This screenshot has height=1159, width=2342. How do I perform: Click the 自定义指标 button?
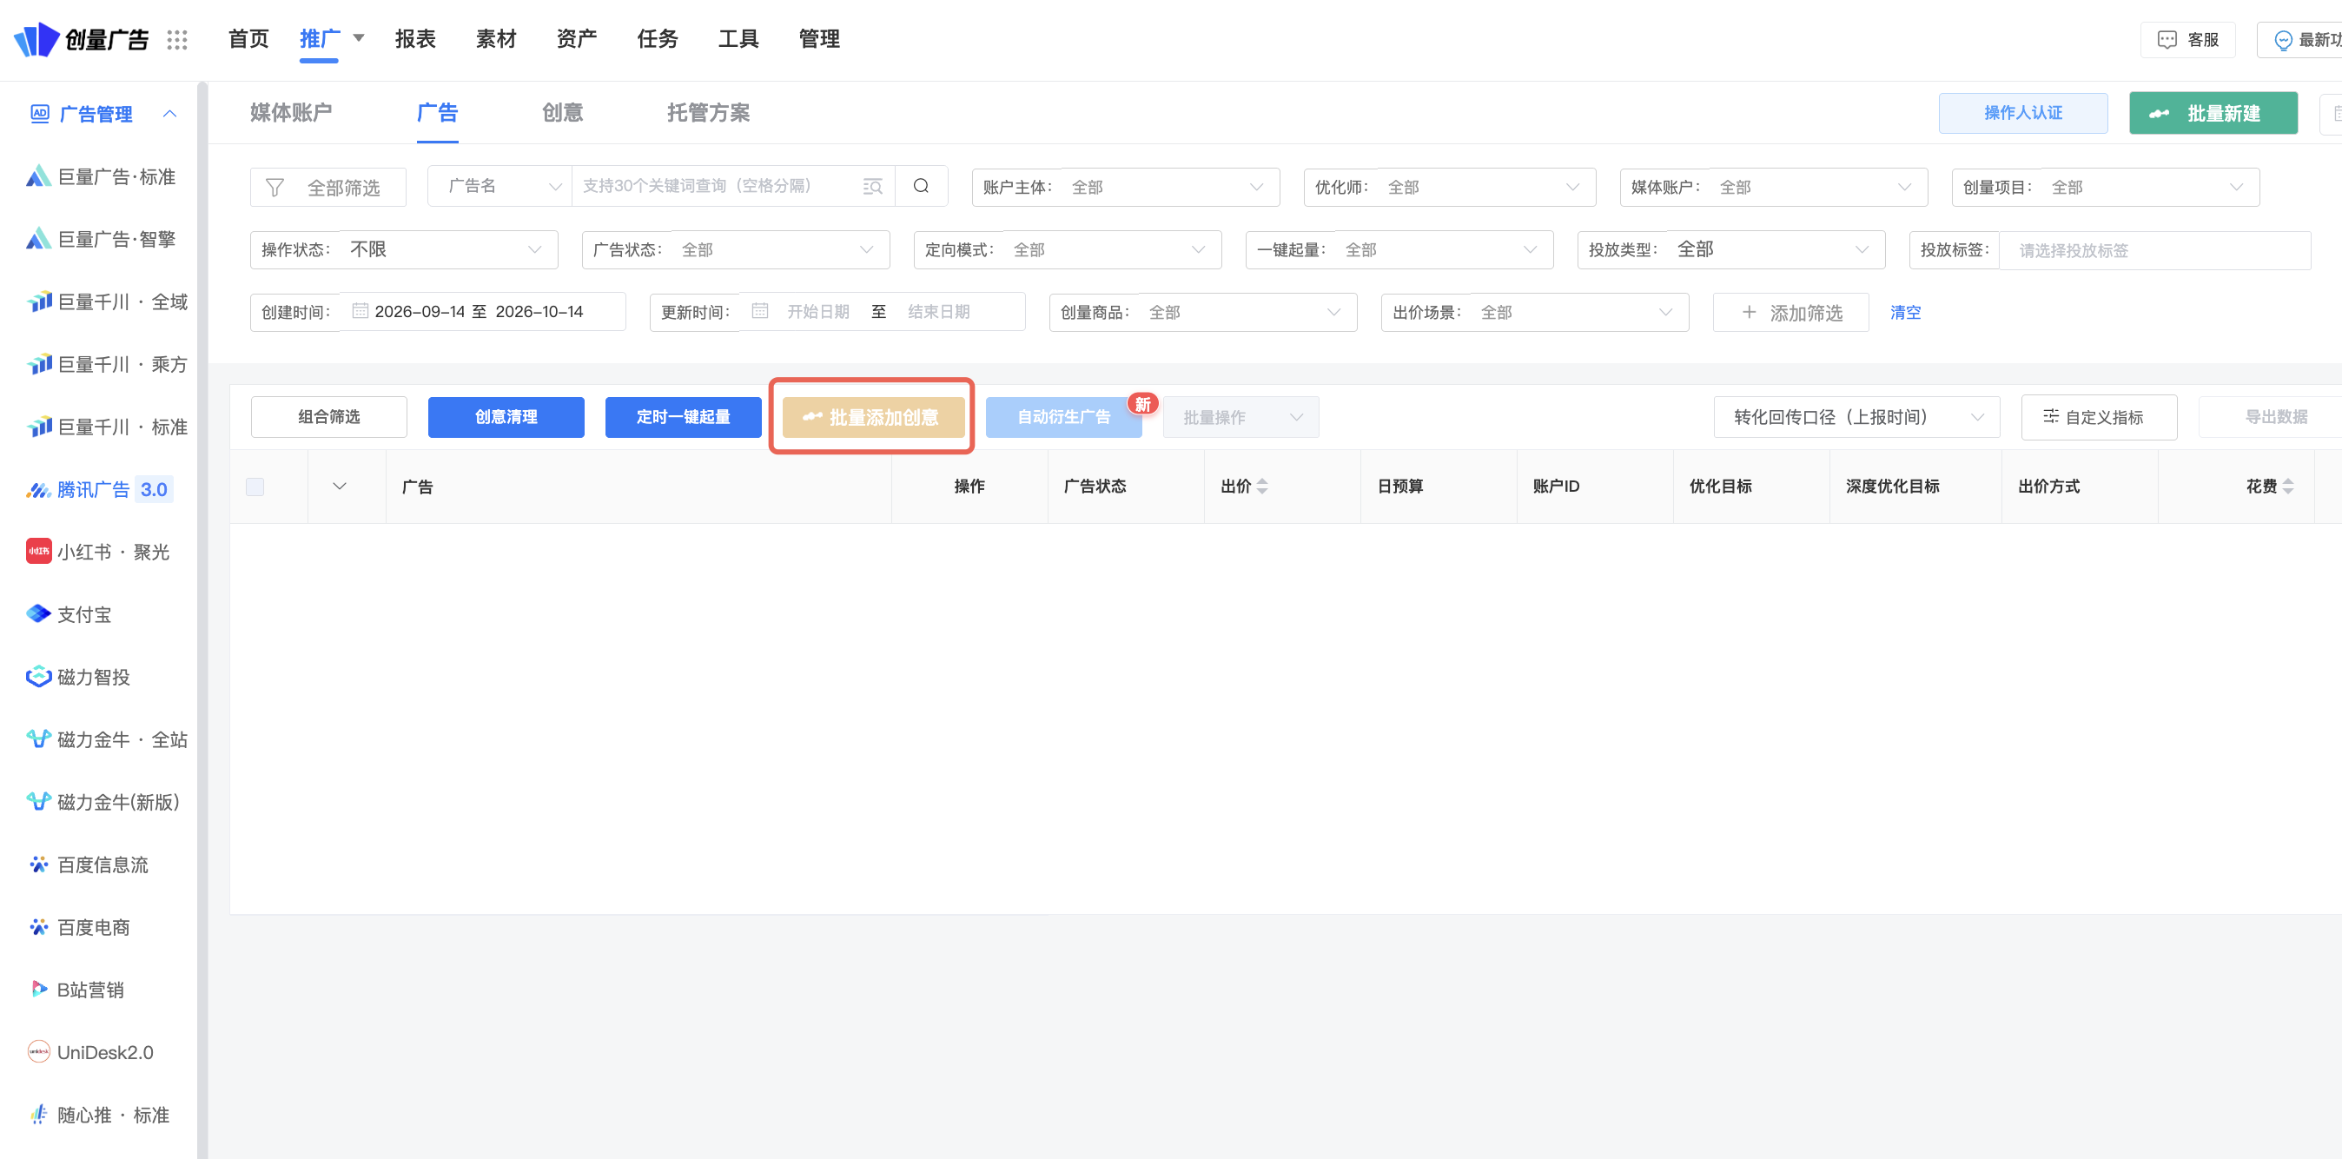tap(2100, 417)
